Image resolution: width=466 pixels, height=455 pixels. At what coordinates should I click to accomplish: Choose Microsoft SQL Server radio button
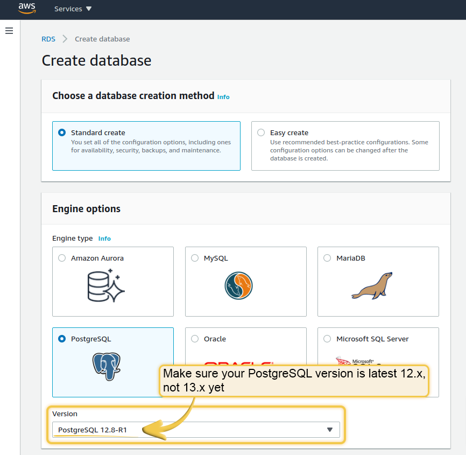pos(327,339)
